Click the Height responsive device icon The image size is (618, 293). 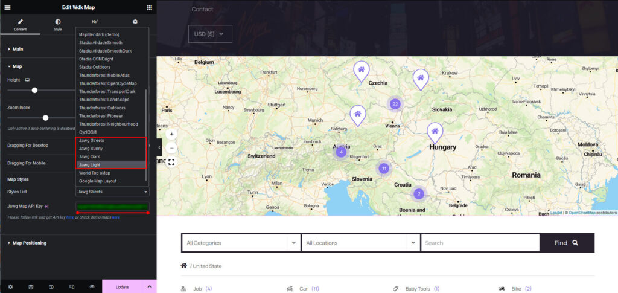[x=27, y=80]
